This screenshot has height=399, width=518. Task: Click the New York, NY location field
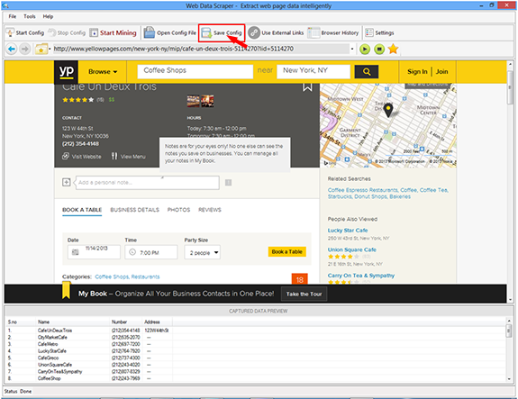click(314, 71)
